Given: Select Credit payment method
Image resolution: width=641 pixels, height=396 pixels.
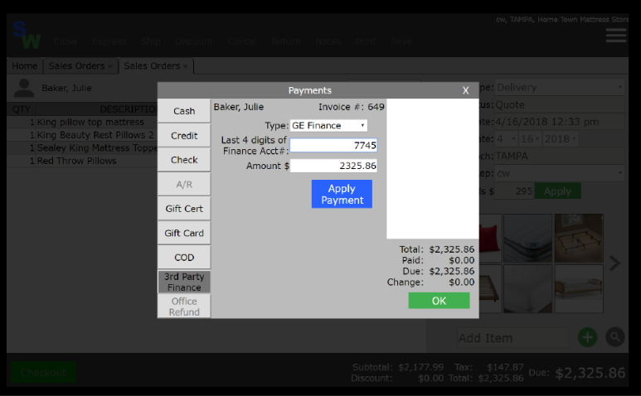Looking at the screenshot, I should tap(184, 136).
